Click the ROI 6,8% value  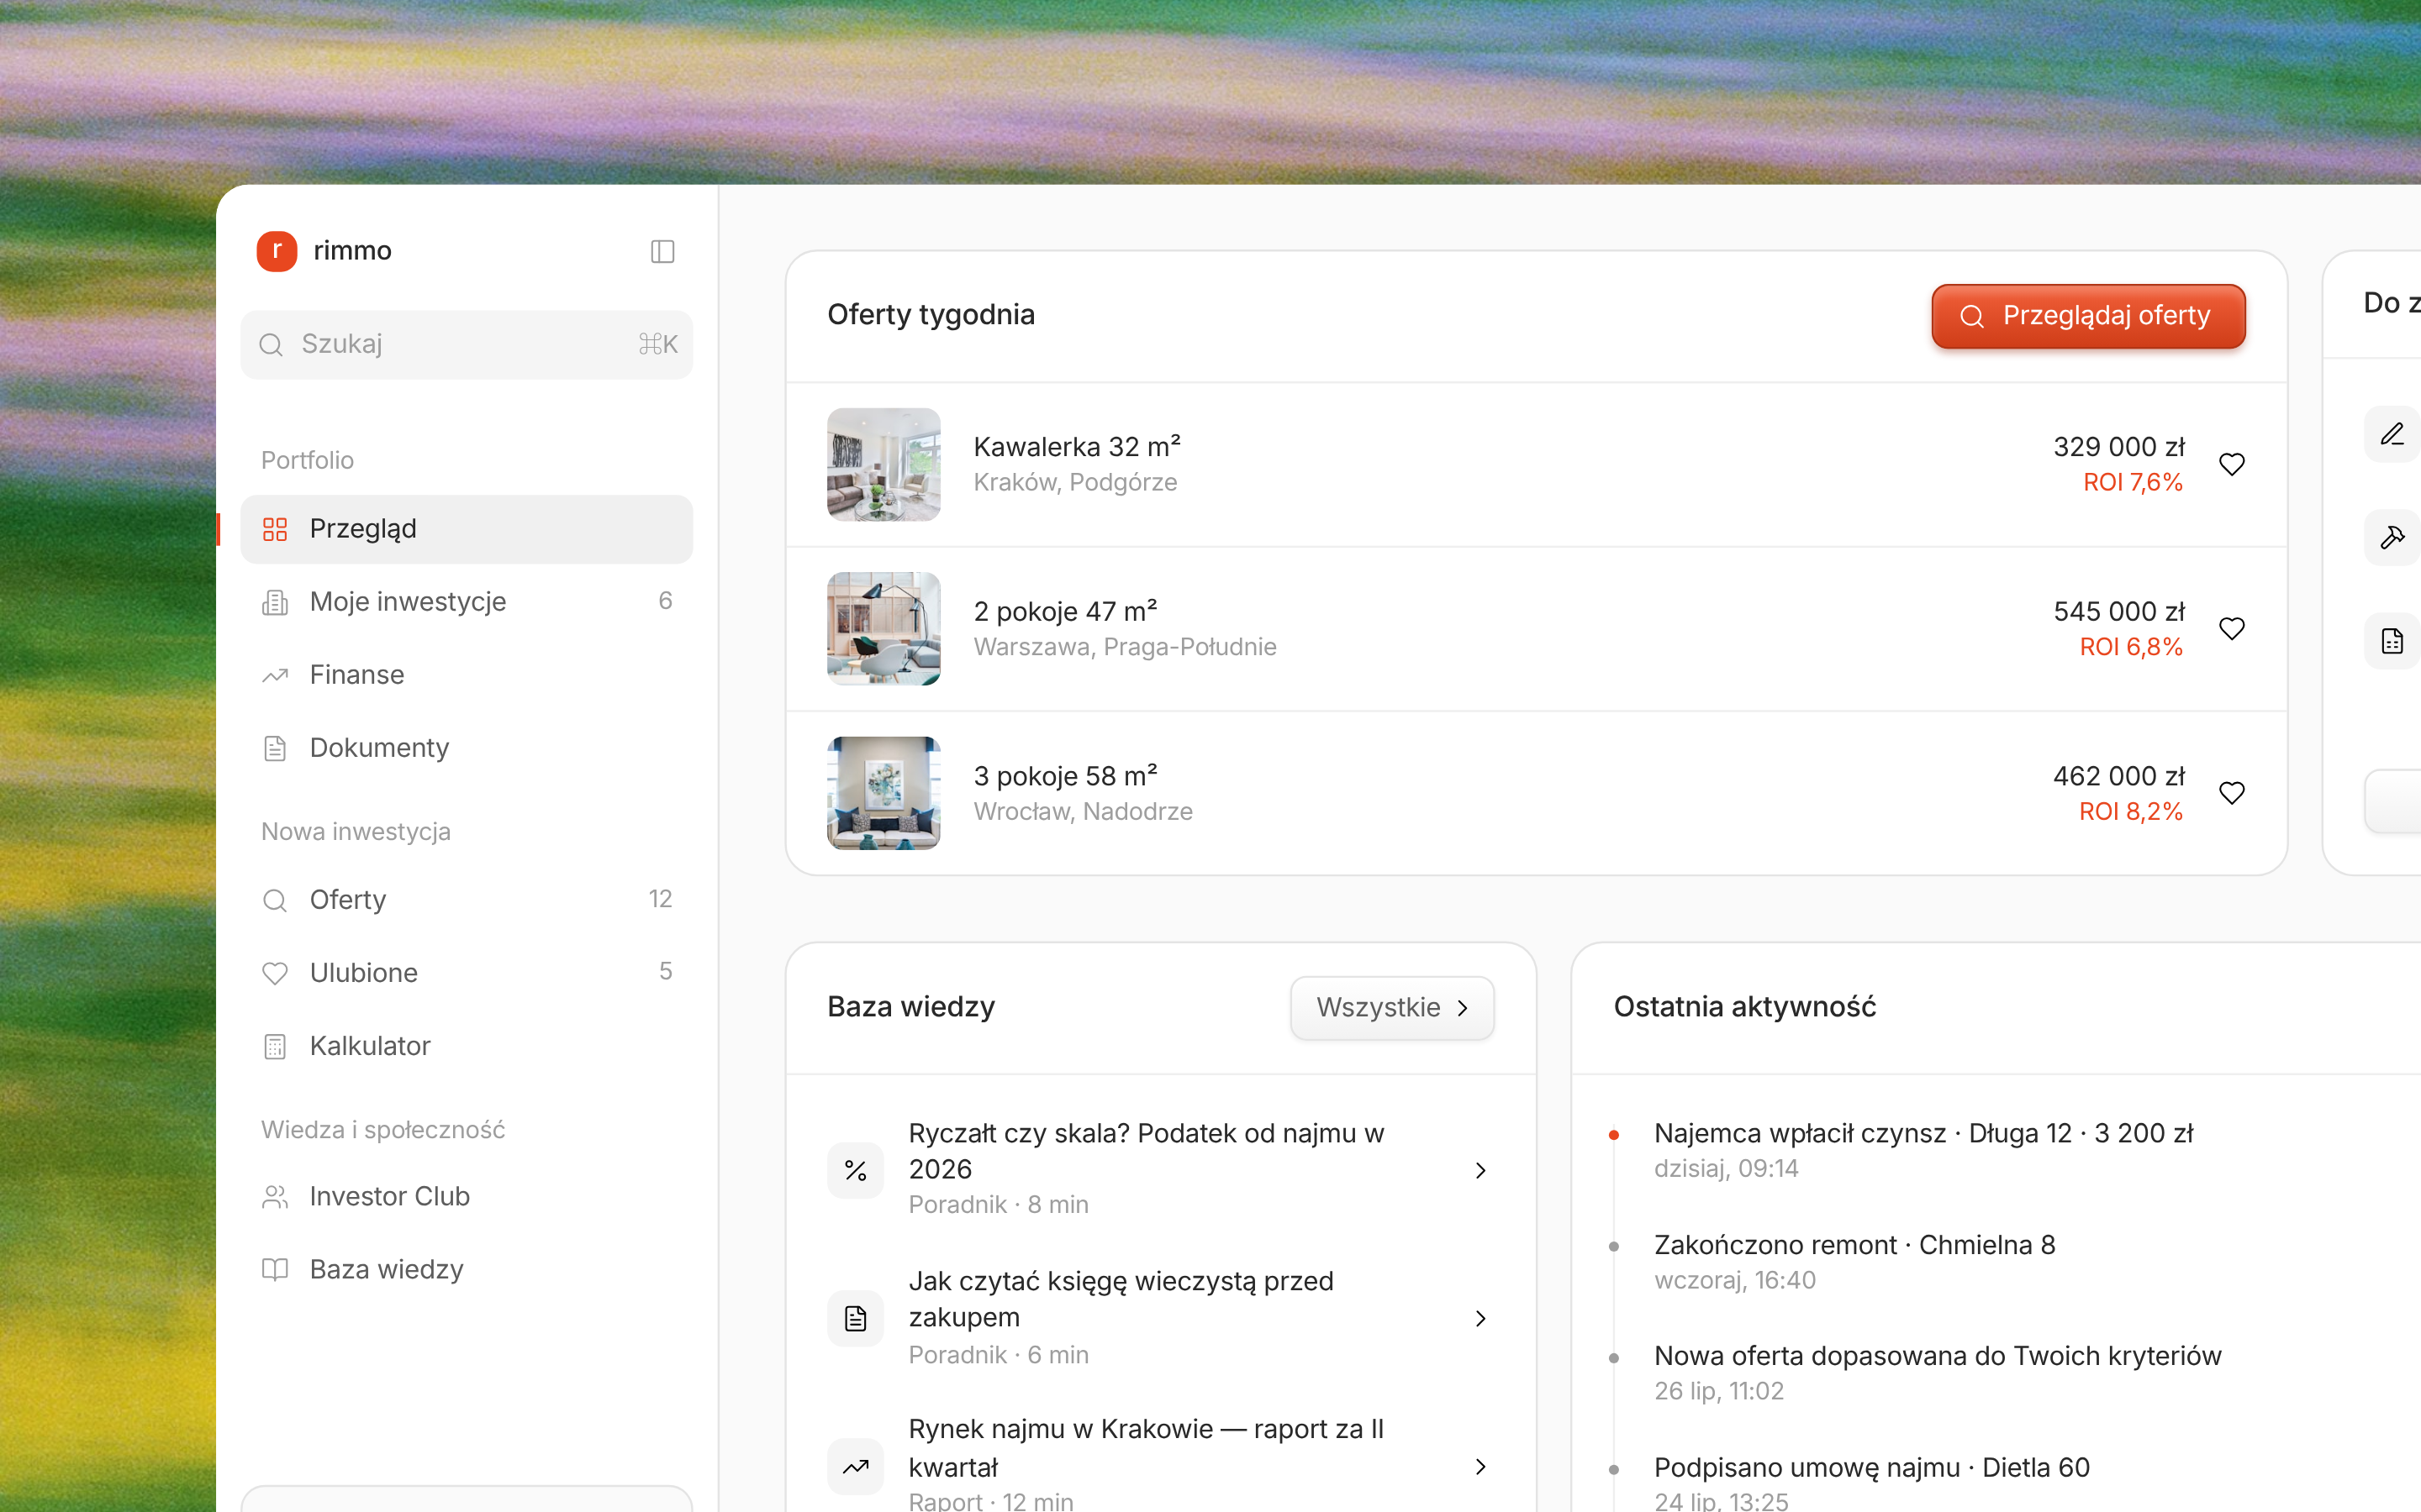pyautogui.click(x=2131, y=647)
